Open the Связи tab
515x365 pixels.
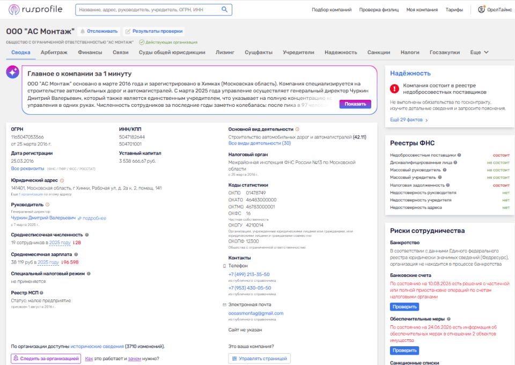pyautogui.click(x=121, y=52)
